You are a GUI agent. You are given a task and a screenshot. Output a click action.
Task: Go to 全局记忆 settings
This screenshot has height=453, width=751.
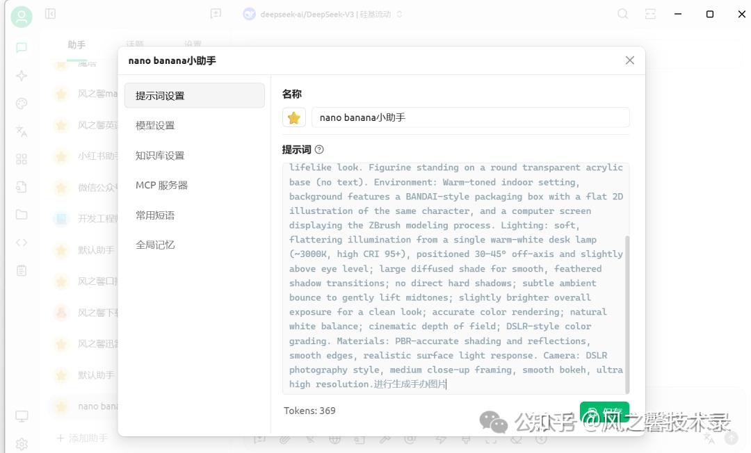click(x=155, y=245)
